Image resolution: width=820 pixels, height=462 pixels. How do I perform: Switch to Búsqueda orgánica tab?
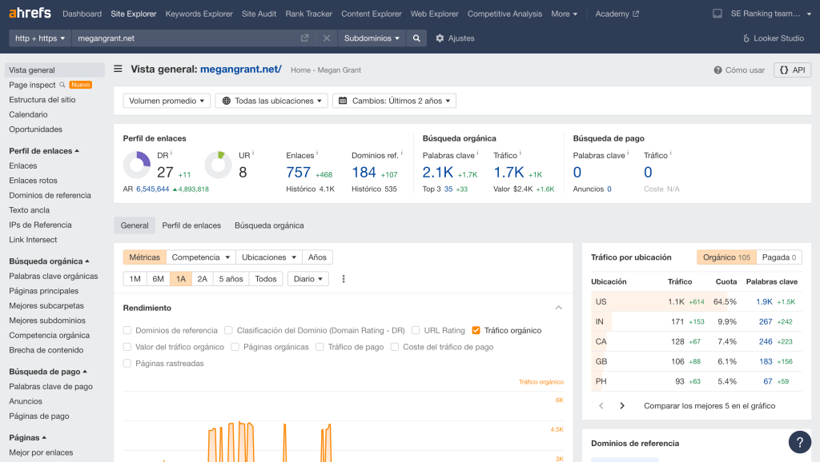(269, 225)
